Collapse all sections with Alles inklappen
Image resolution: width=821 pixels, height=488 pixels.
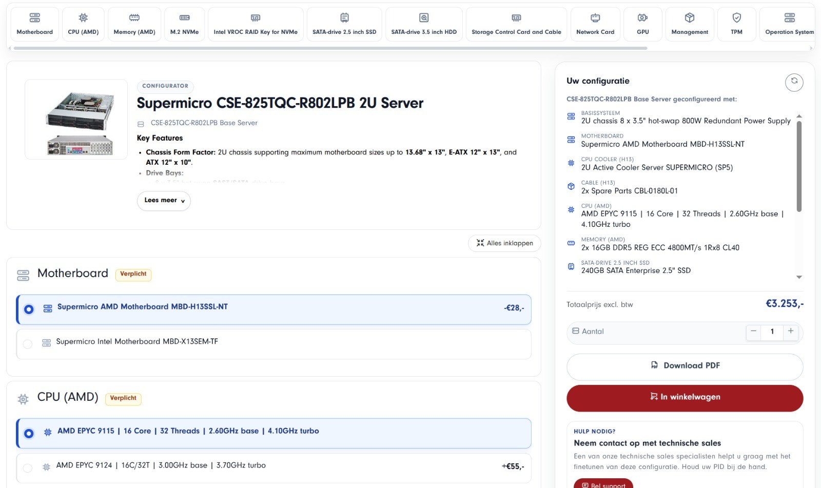click(x=504, y=243)
